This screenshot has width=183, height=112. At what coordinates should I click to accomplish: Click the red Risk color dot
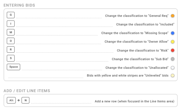click(x=173, y=50)
